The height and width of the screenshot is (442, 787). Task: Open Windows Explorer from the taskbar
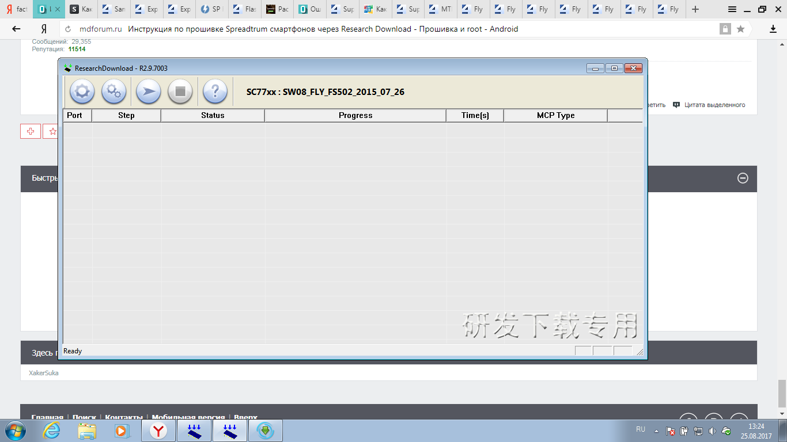tap(87, 430)
